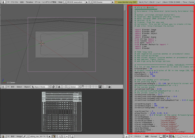
Task: Open the rotation pivot point selector
Action: click(x=59, y=87)
